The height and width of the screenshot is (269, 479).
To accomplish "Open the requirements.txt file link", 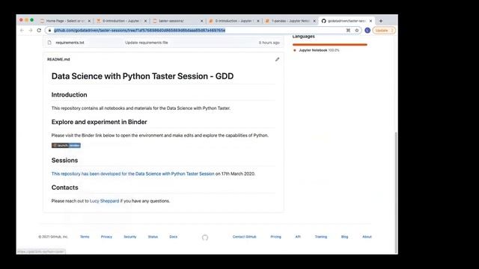I will point(70,43).
